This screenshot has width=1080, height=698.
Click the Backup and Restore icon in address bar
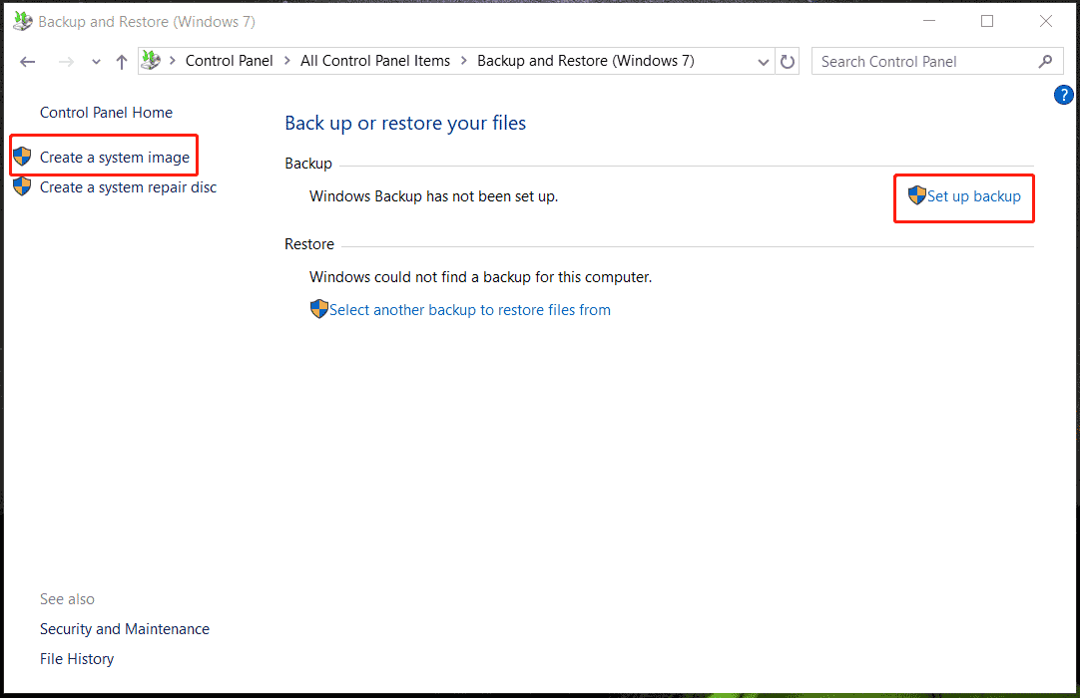(151, 61)
